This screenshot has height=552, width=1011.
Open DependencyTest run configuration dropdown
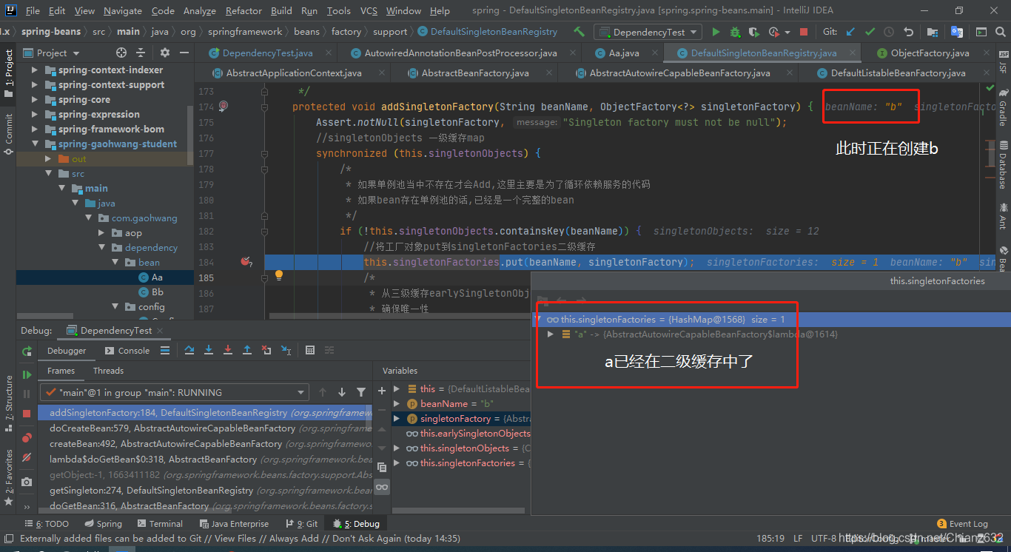point(648,32)
